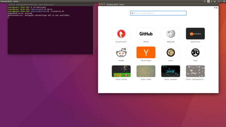Click the Rust label text
The width and height of the screenshot is (226, 127).
click(x=195, y=61)
